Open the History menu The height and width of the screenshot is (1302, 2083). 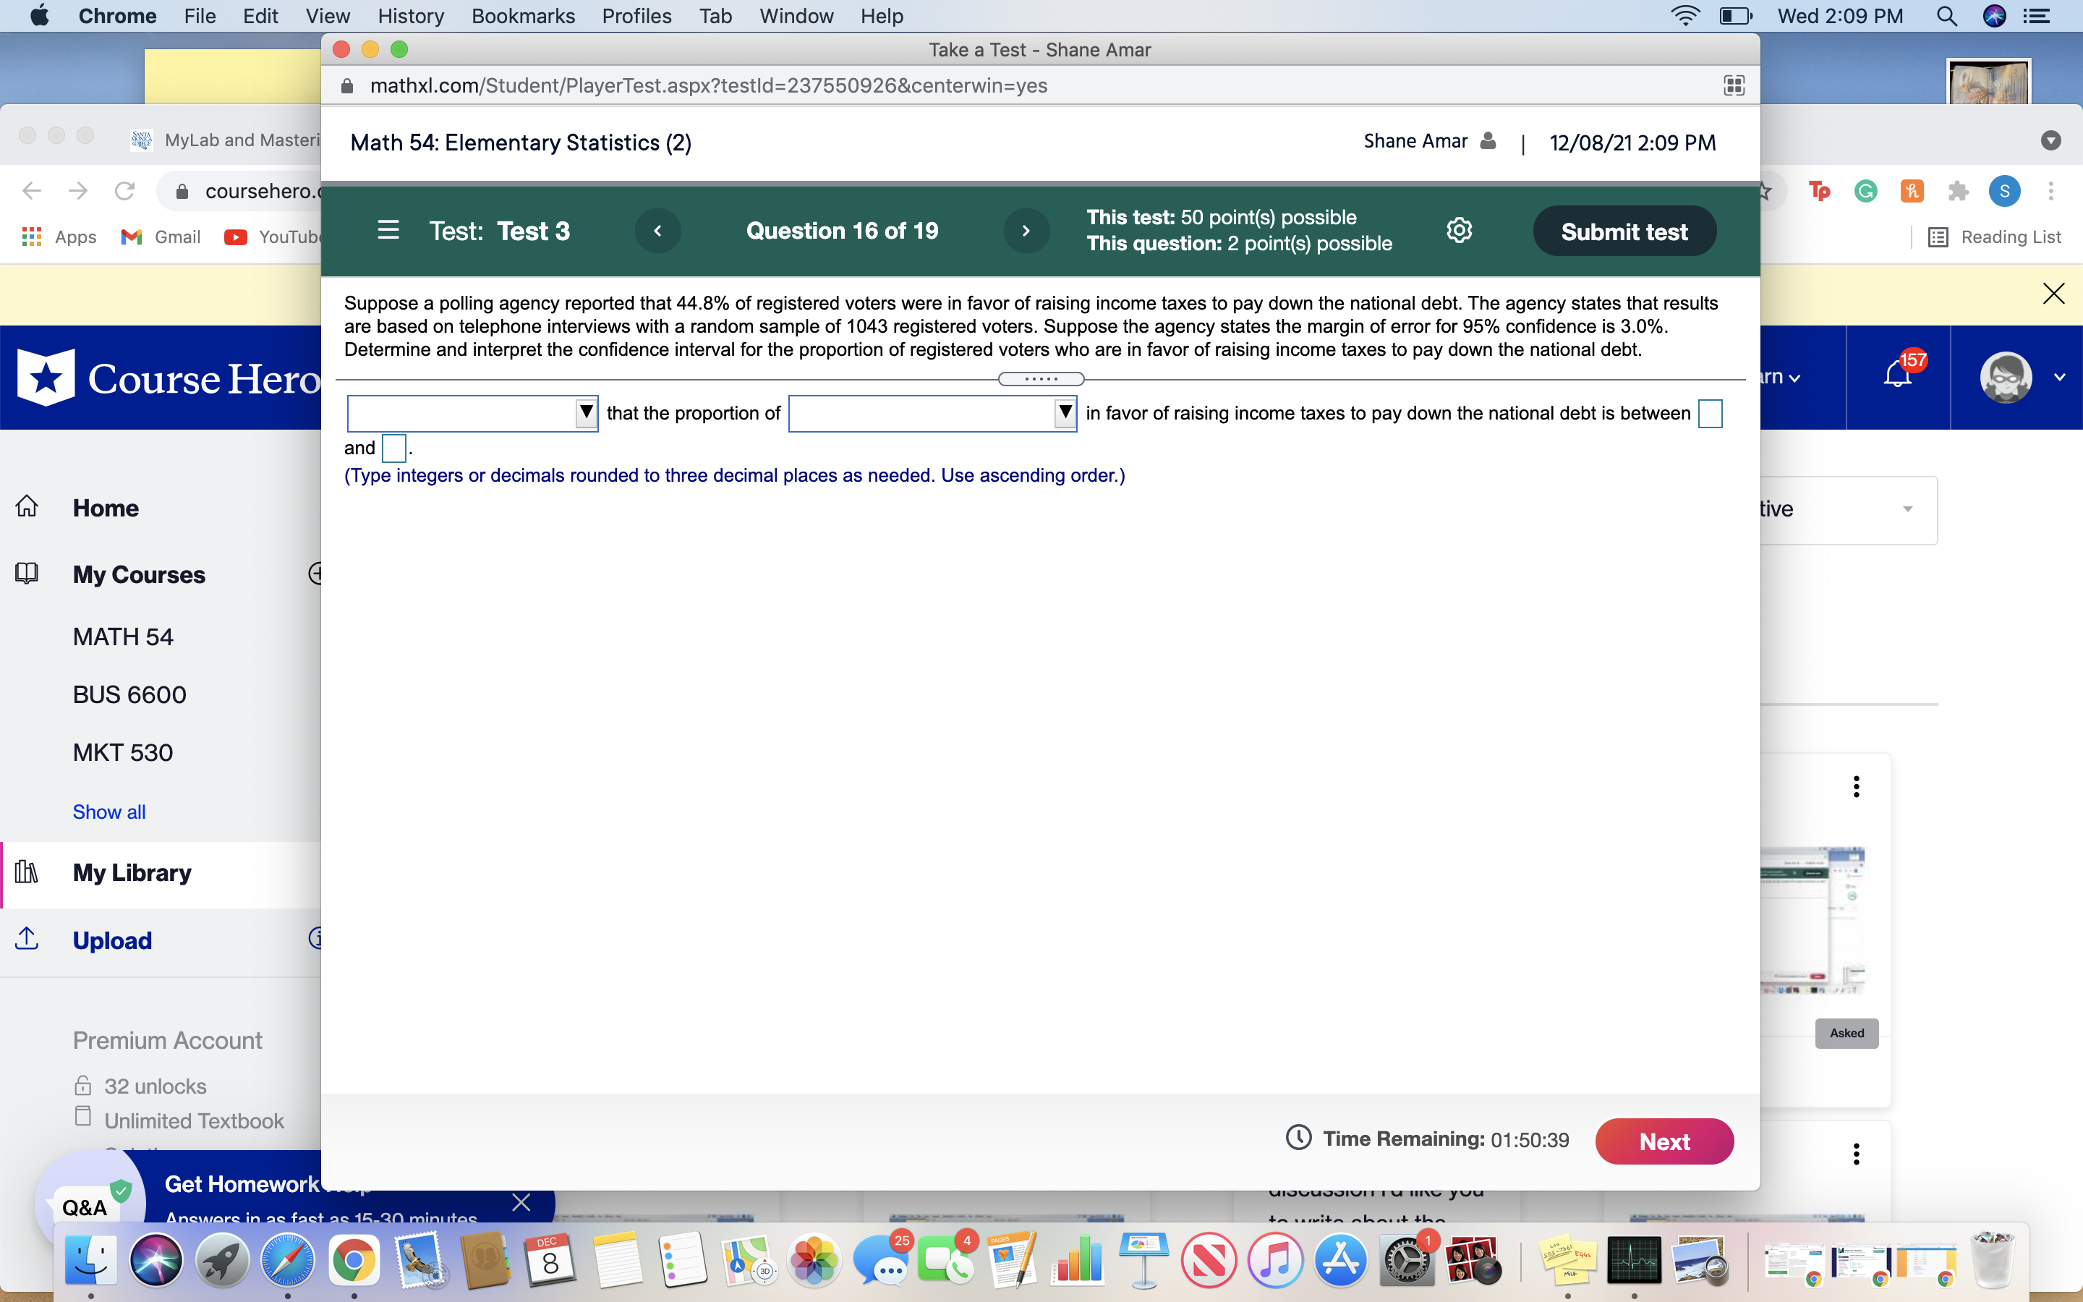[x=411, y=15]
